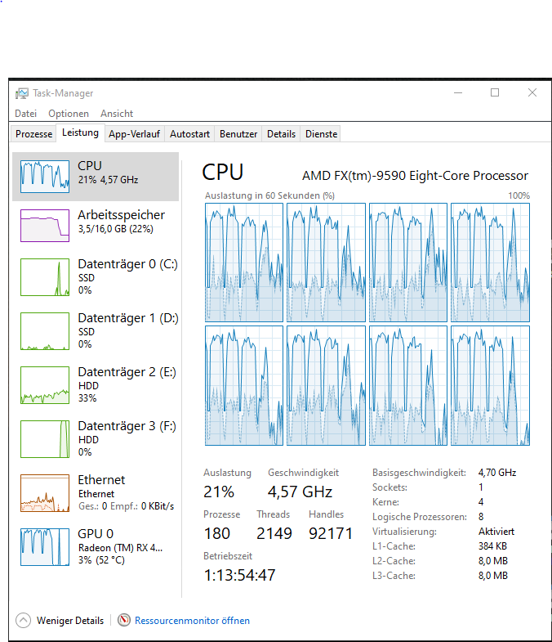
Task: Click the processor name AMD FX(tm)-9590
Action: (x=415, y=176)
